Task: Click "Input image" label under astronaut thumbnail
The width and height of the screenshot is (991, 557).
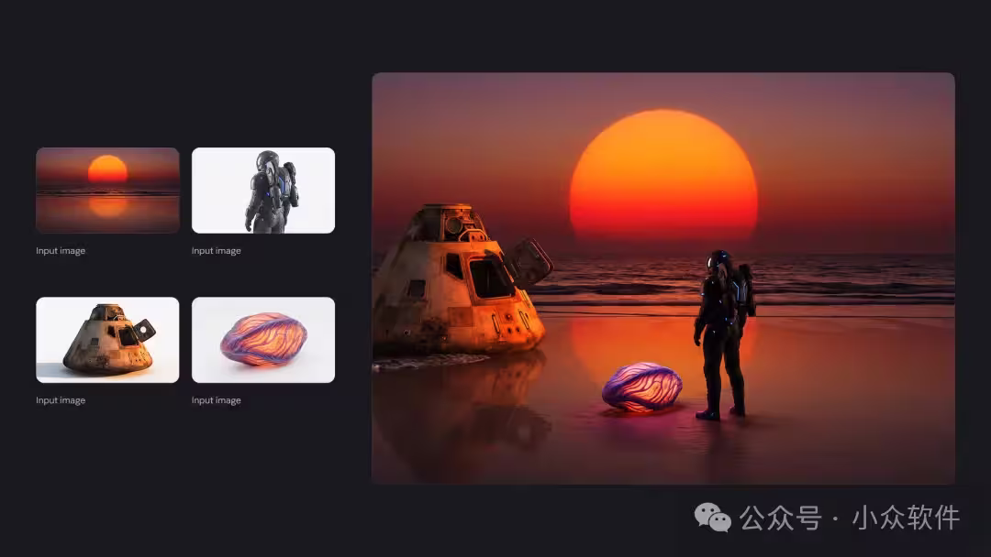Action: [x=217, y=251]
